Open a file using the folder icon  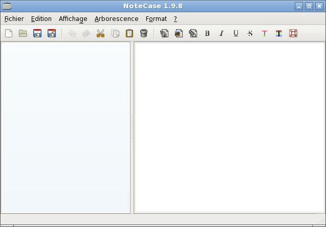pos(23,33)
